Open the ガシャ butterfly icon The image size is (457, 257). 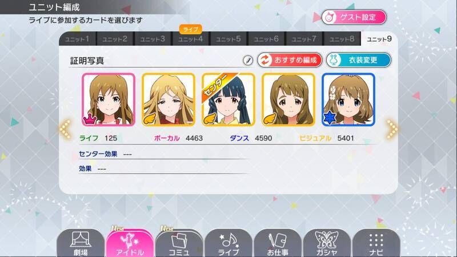coord(327,243)
